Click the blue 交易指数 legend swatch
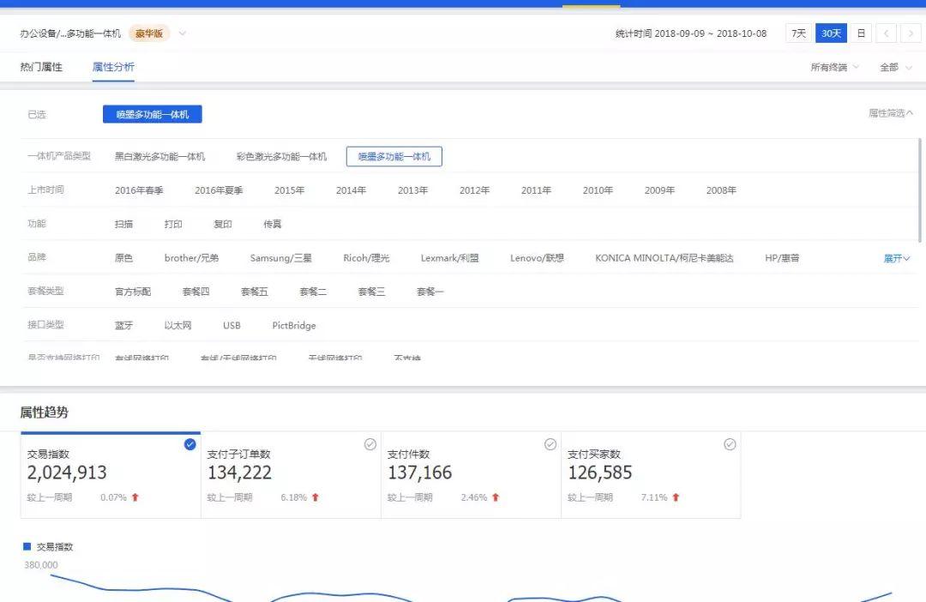Screen dimensions: 926x602 tap(26, 546)
